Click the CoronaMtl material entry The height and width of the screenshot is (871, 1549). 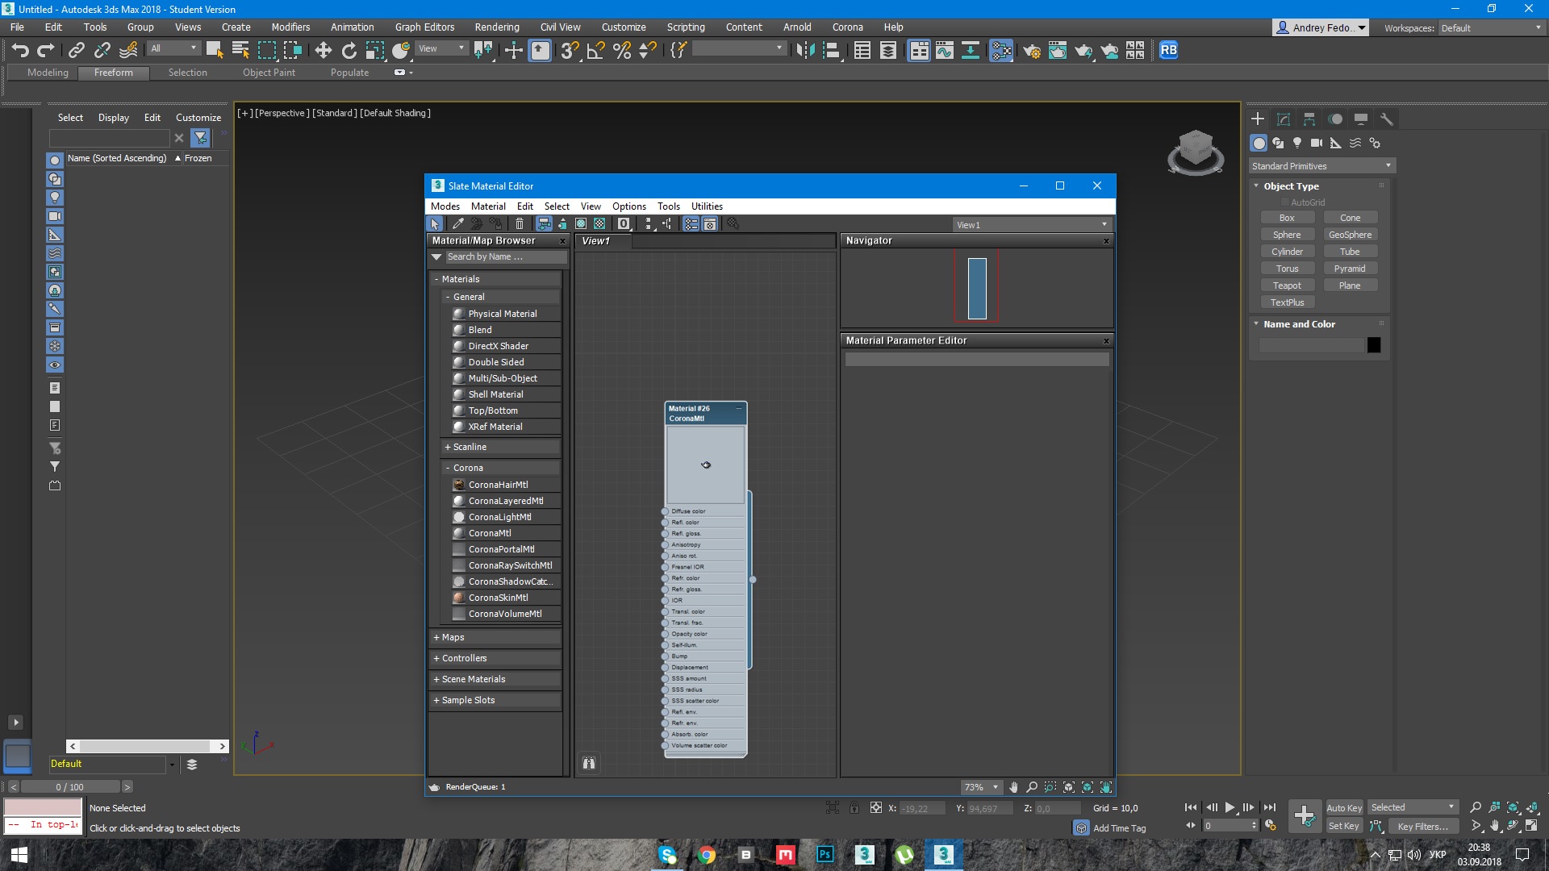tap(491, 533)
